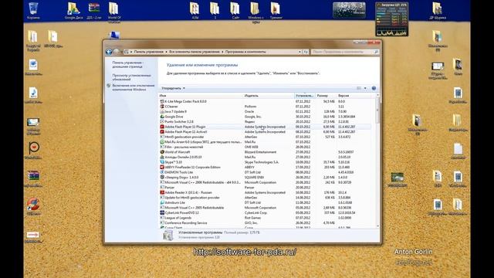Click the Riot Games publisher cell
494x278 pixels.
252,218
